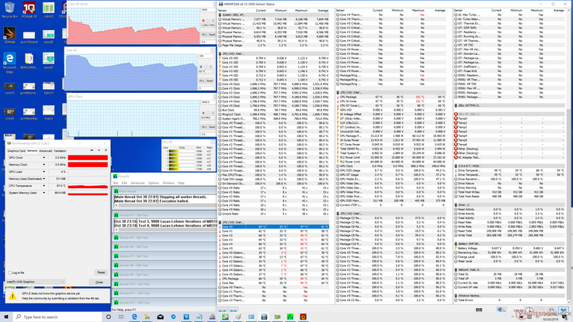Click the Edge icon in the taskbar
This screenshot has height=322, width=573.
coord(134,317)
